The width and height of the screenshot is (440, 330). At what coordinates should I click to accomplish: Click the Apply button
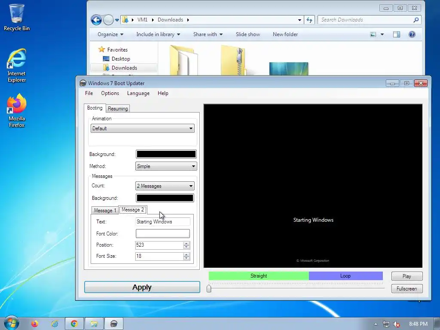[142, 287]
